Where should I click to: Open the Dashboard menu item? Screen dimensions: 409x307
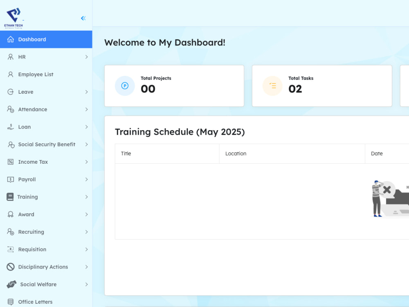click(x=46, y=39)
